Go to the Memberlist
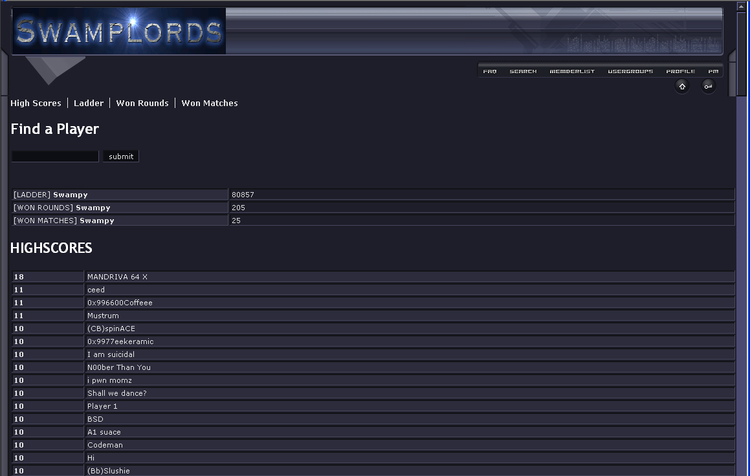This screenshot has height=476, width=750. click(x=572, y=71)
